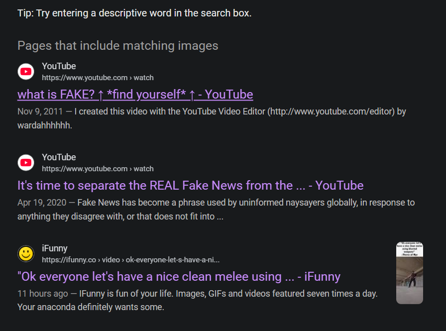Screen dimensions: 446x331
Task: Click the 'wardahhhhhh.' text in the first snippet
Action: (x=45, y=125)
